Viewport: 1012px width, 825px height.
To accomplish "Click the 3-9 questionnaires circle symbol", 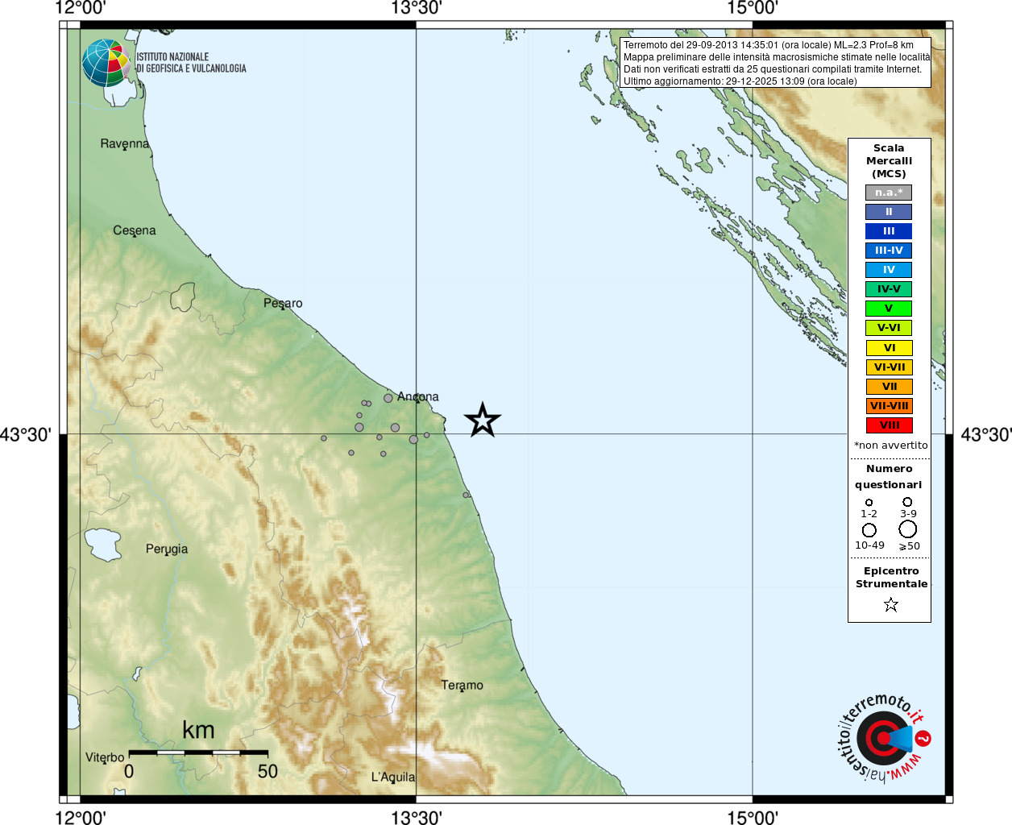I will click(x=907, y=502).
